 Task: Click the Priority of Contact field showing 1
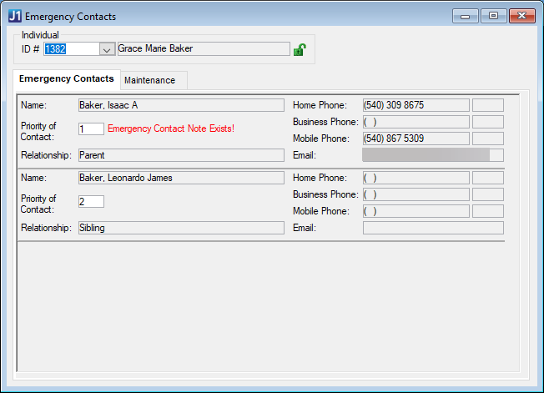click(x=90, y=128)
